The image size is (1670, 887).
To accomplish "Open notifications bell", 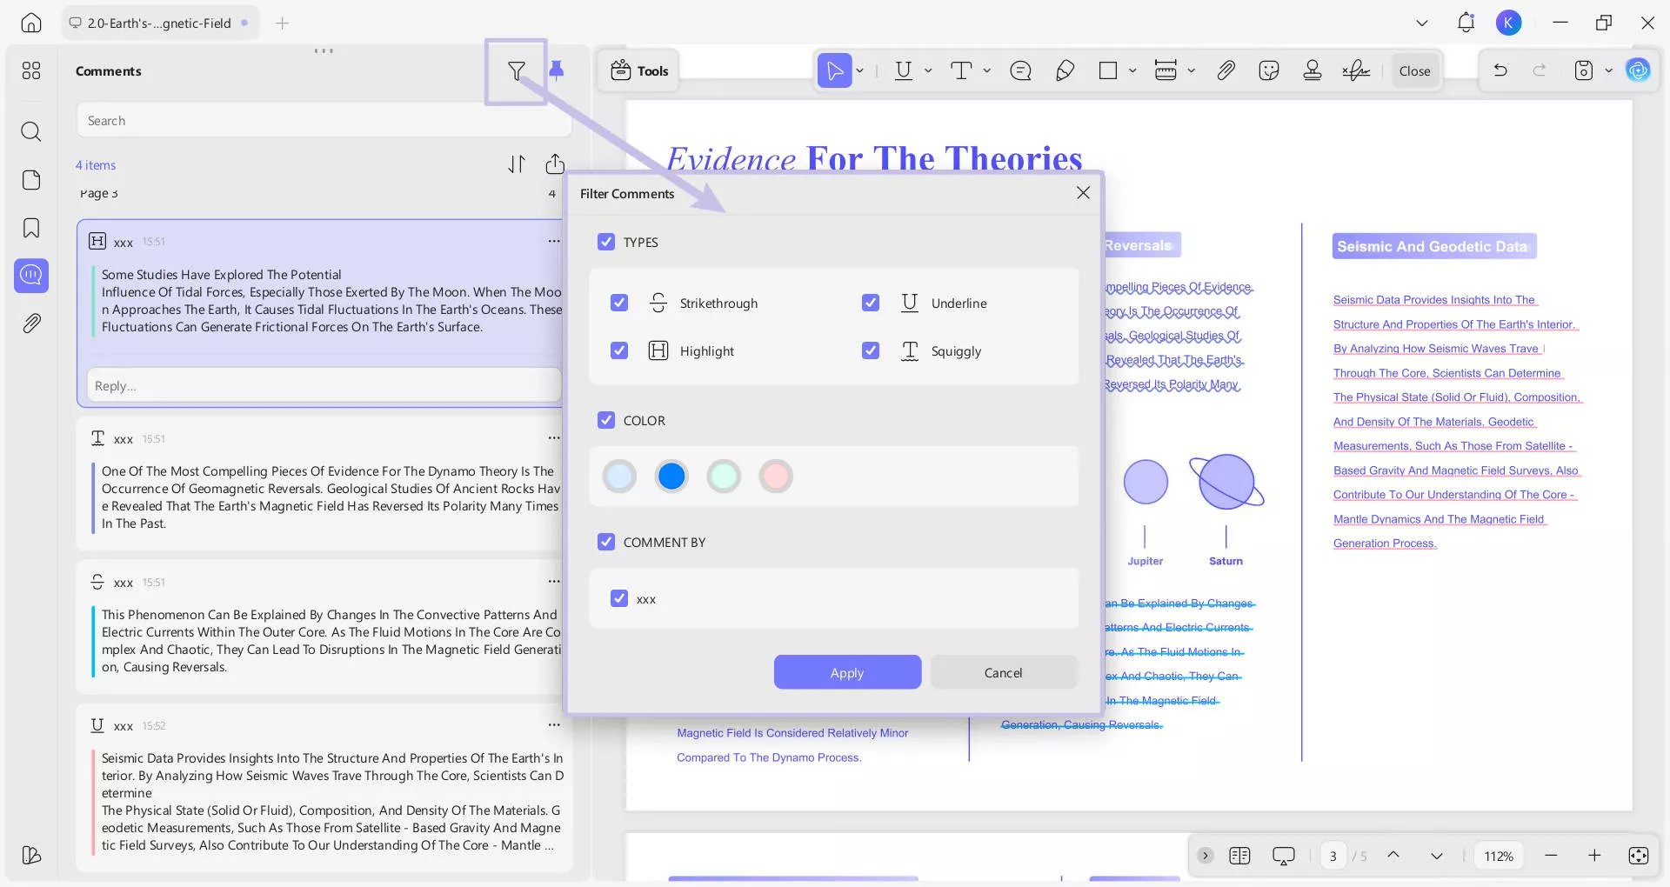I will click(1466, 23).
